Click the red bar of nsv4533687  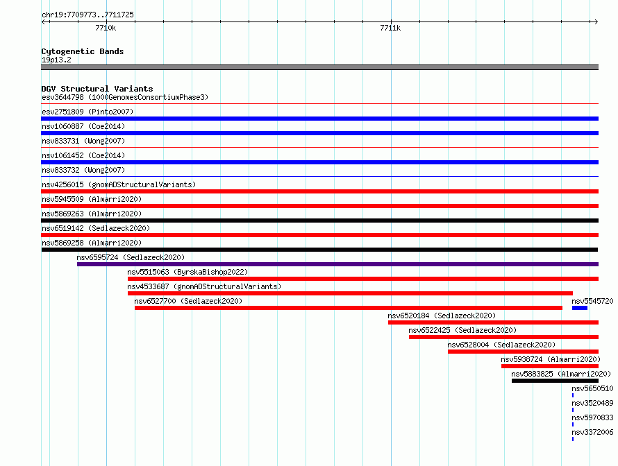(350, 293)
